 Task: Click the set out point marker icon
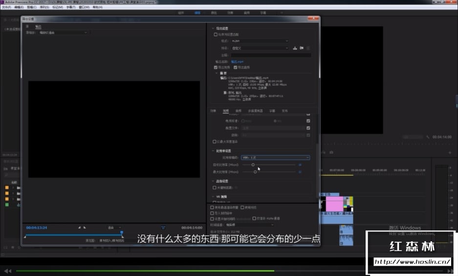click(85, 227)
